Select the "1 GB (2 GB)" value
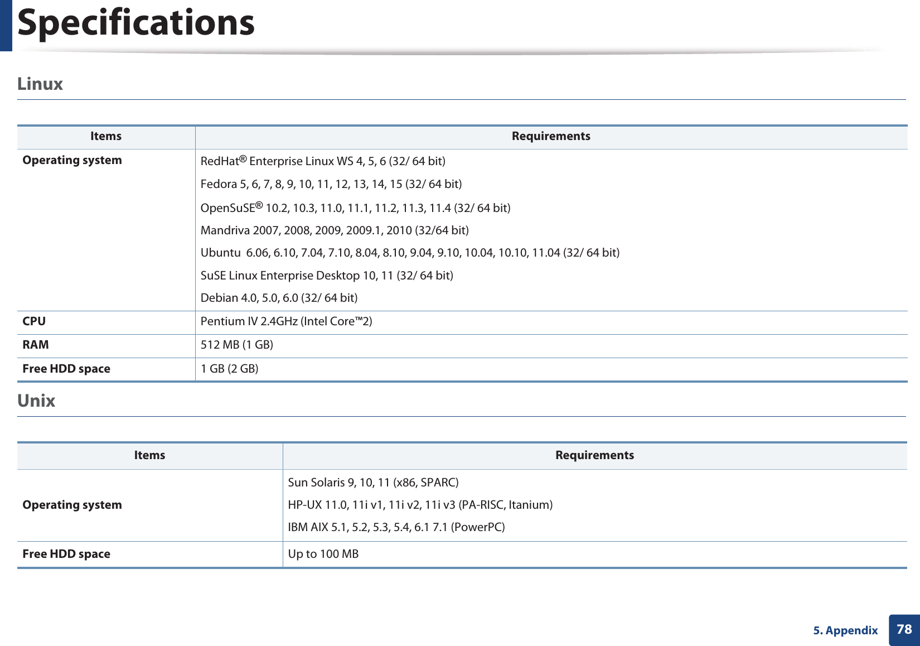 point(230,369)
